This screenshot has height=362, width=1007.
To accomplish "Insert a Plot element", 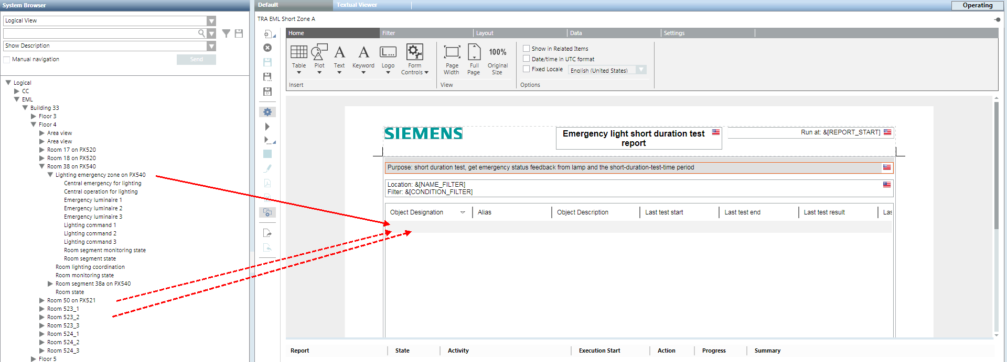I will [319, 52].
